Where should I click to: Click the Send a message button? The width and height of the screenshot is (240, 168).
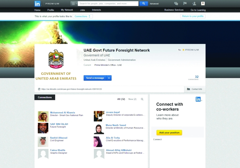point(95,78)
